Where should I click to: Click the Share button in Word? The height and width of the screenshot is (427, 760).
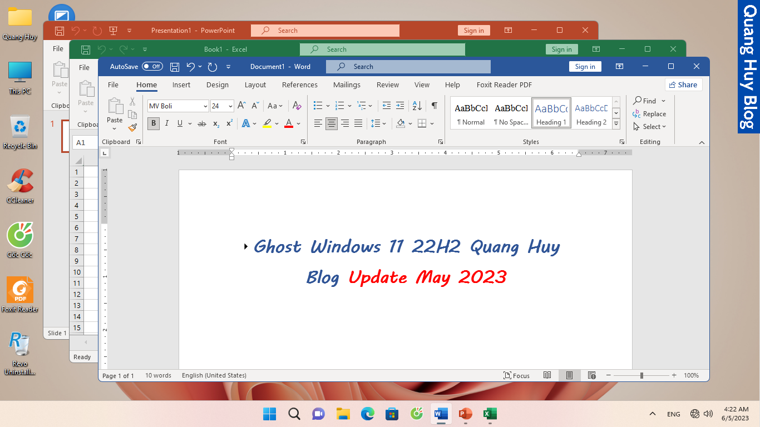(683, 85)
